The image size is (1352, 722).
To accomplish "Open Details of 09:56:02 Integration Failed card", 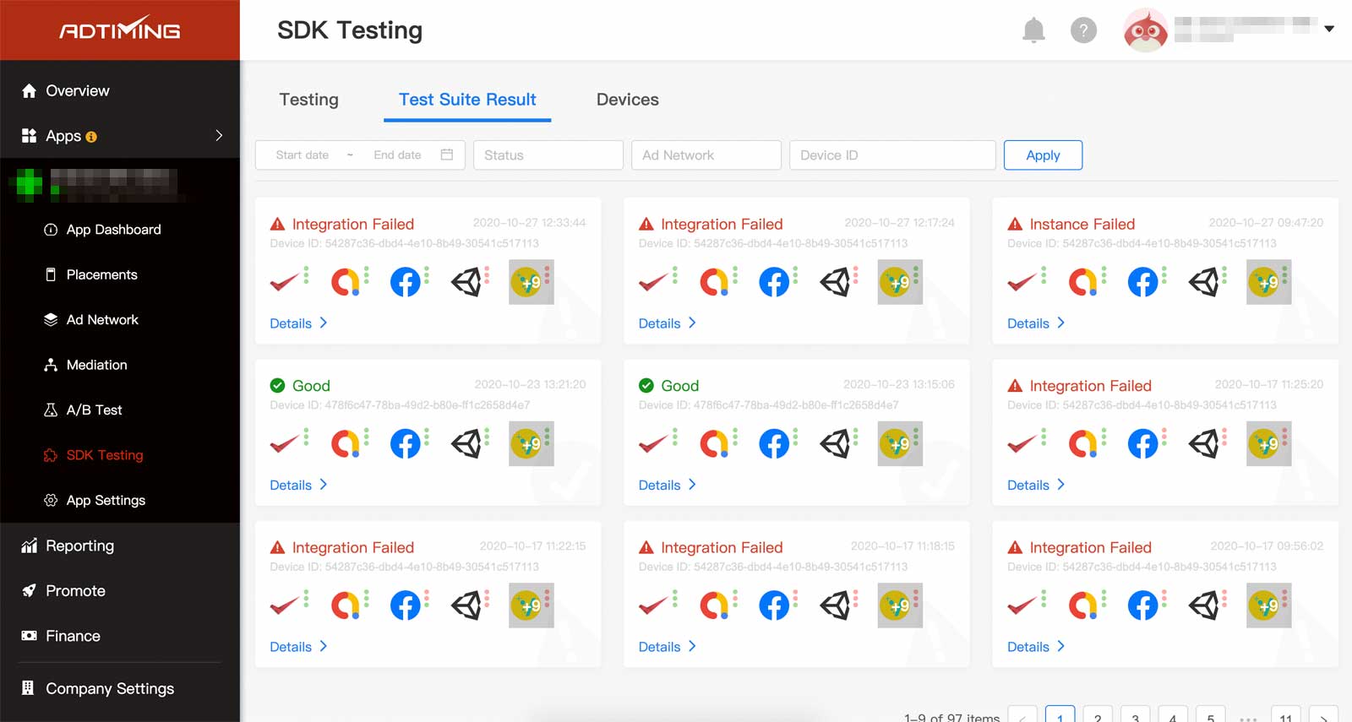I will point(1036,647).
